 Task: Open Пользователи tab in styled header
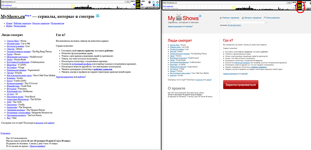(x=273, y=18)
